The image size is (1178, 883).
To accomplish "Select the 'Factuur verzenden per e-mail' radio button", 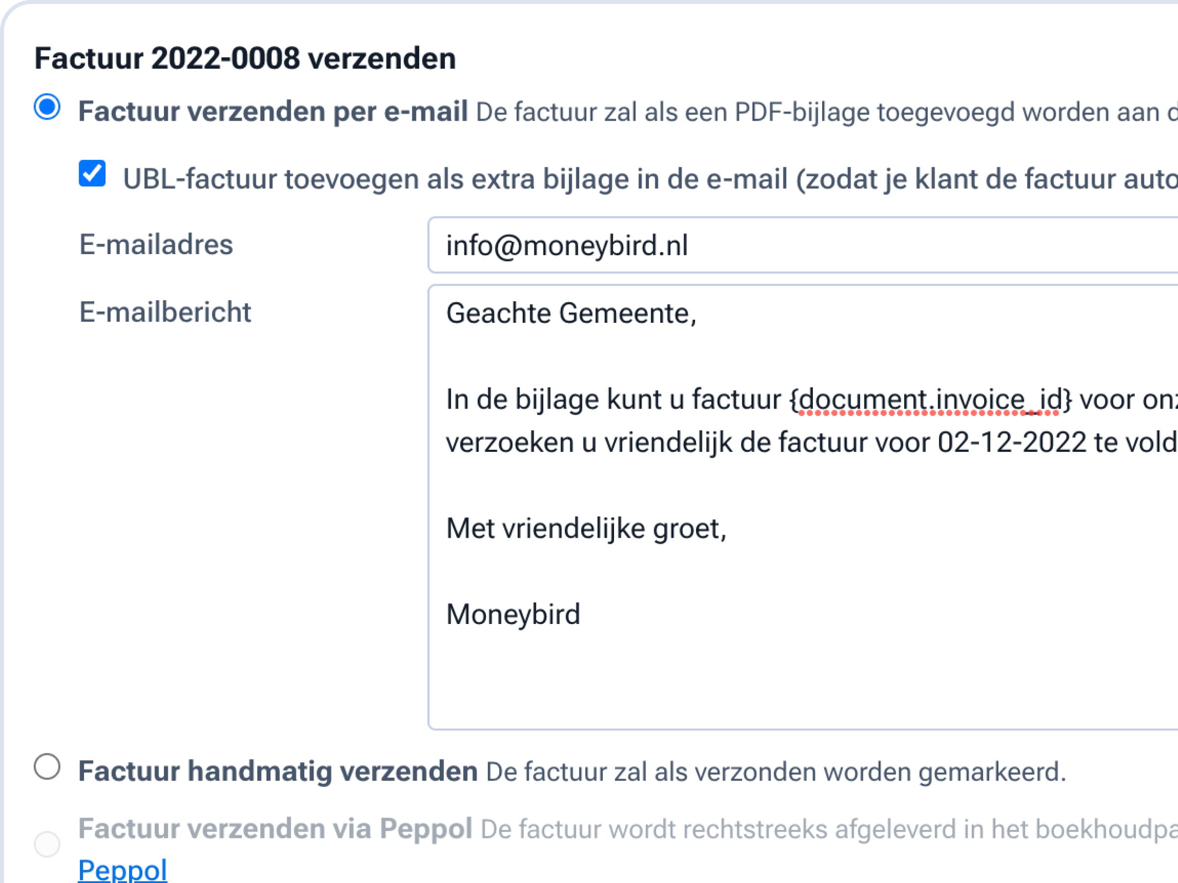I will [x=48, y=107].
